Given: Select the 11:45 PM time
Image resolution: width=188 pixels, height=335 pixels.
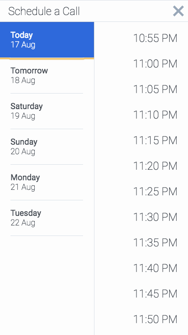Looking at the screenshot, I should click(x=155, y=293).
